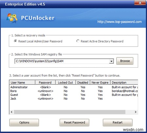Sort by Never Expire column header
Image resolution: width=147 pixels, height=133 pixels.
coord(100,82)
